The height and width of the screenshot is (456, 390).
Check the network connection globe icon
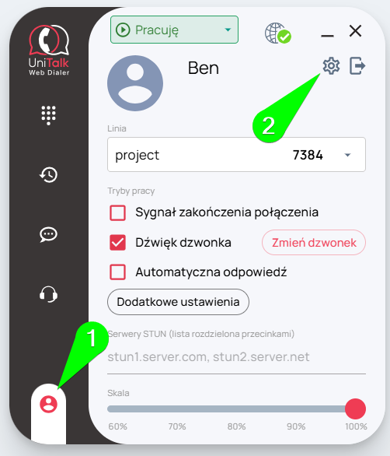click(x=278, y=33)
